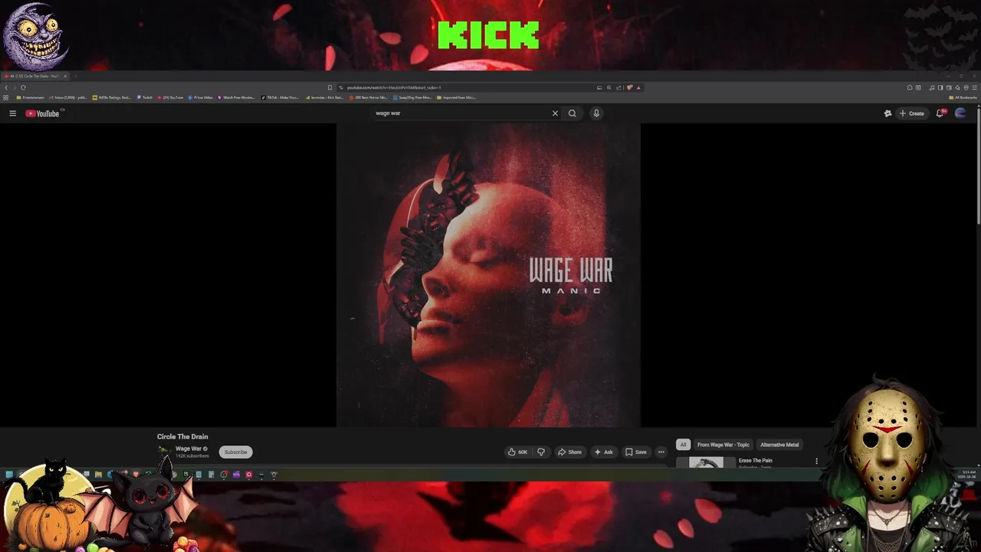Click the Wage War channel avatar

point(163,452)
